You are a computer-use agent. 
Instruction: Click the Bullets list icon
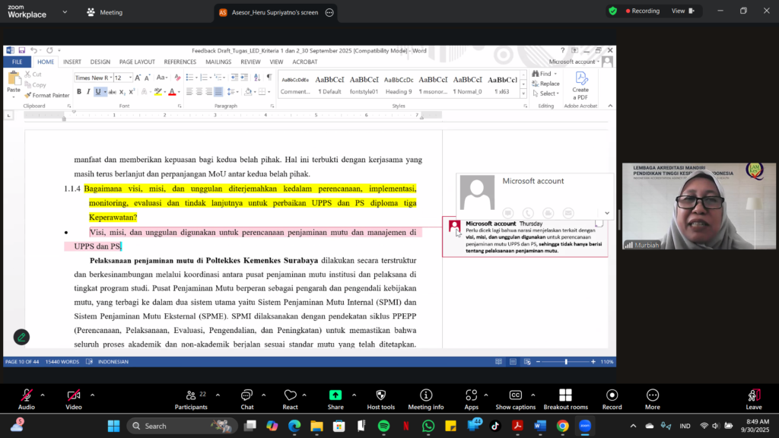(x=189, y=78)
